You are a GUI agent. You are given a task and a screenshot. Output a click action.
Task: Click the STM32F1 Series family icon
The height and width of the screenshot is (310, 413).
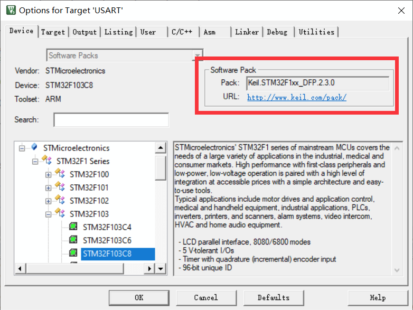[x=46, y=160]
